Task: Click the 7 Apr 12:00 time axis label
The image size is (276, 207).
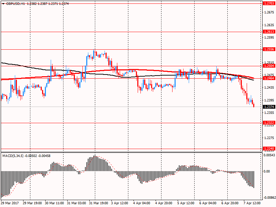Action: [x=252, y=203]
